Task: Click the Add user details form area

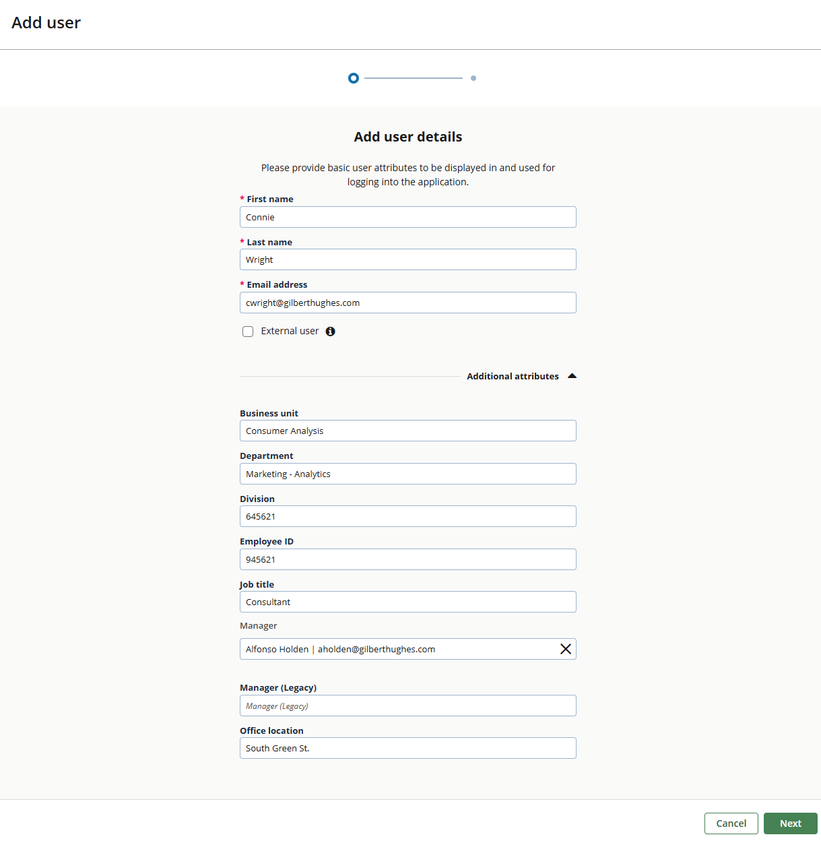Action: [x=407, y=137]
